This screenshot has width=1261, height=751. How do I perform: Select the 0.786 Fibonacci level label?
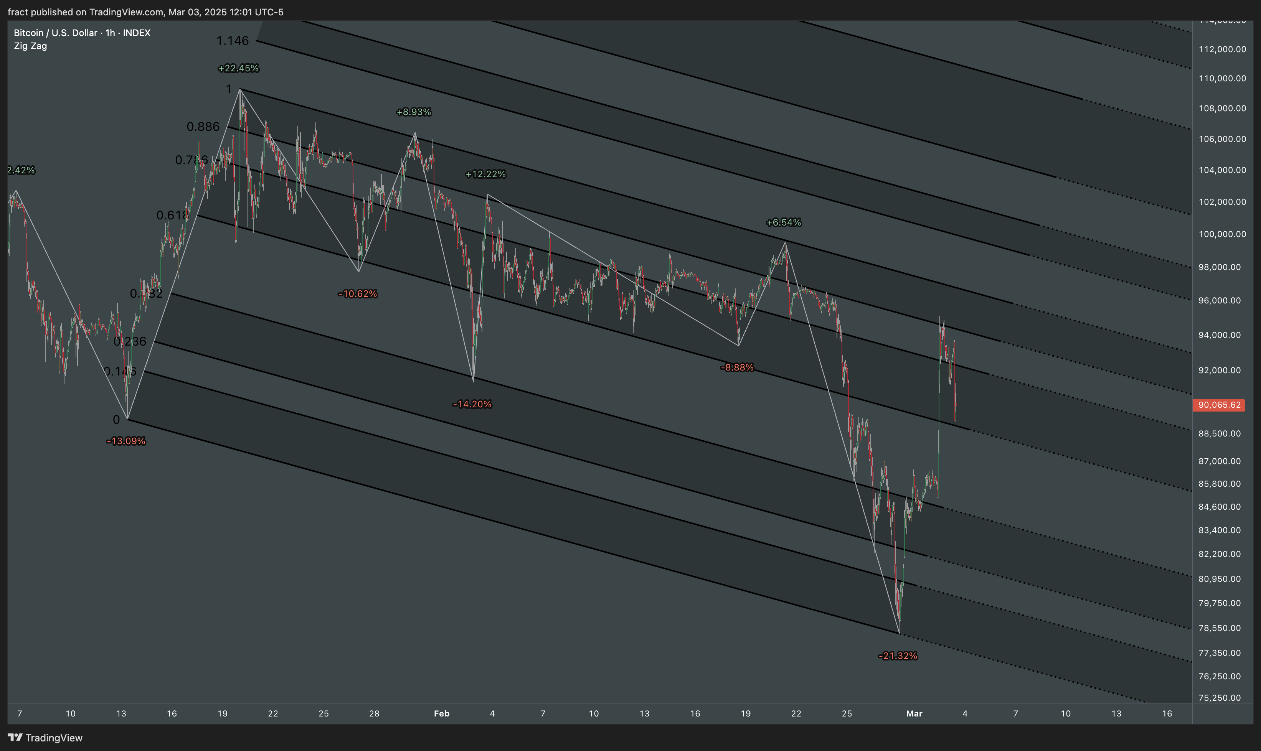coord(191,160)
